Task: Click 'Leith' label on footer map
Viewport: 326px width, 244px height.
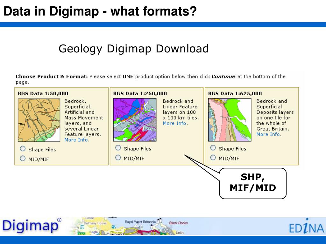Action: click(x=180, y=233)
